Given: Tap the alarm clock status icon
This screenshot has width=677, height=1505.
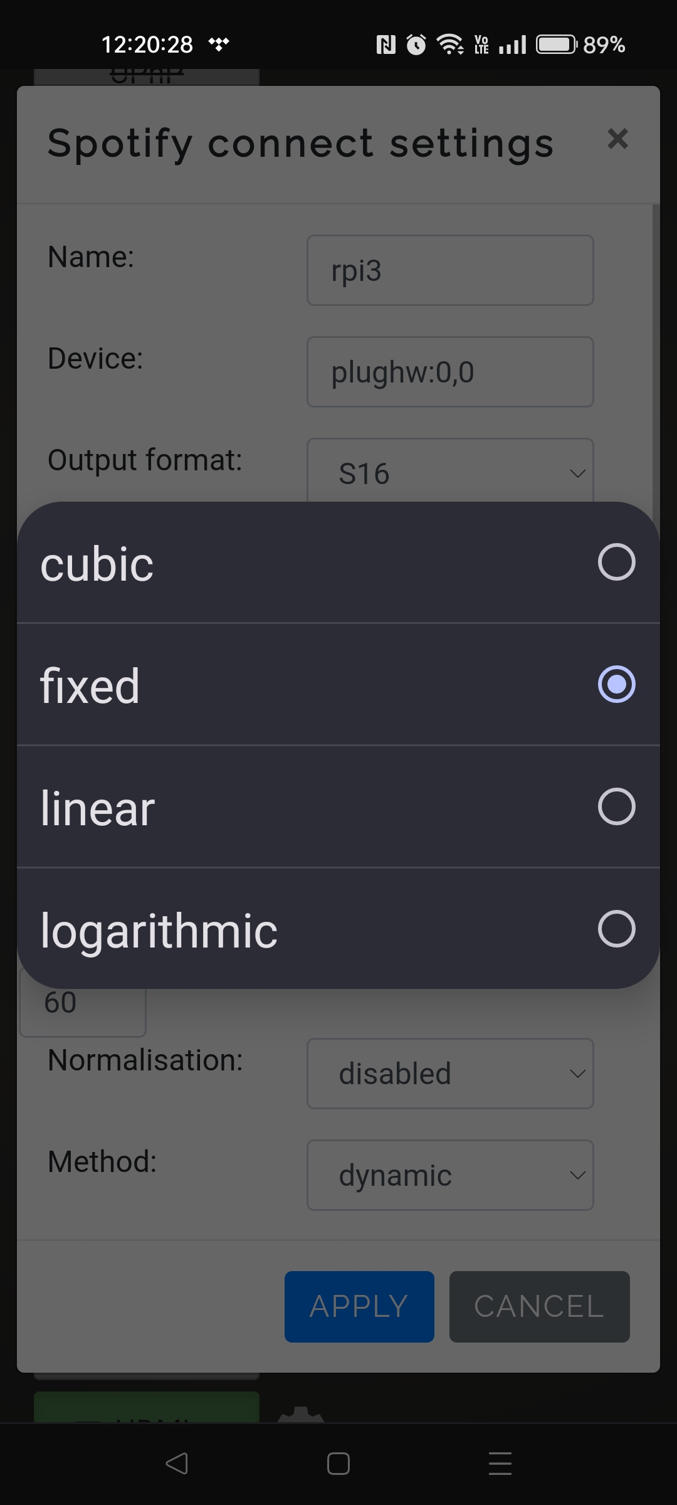Looking at the screenshot, I should (x=416, y=45).
